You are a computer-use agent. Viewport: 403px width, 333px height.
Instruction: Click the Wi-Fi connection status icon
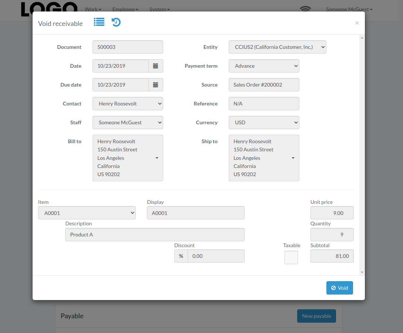[x=305, y=9]
